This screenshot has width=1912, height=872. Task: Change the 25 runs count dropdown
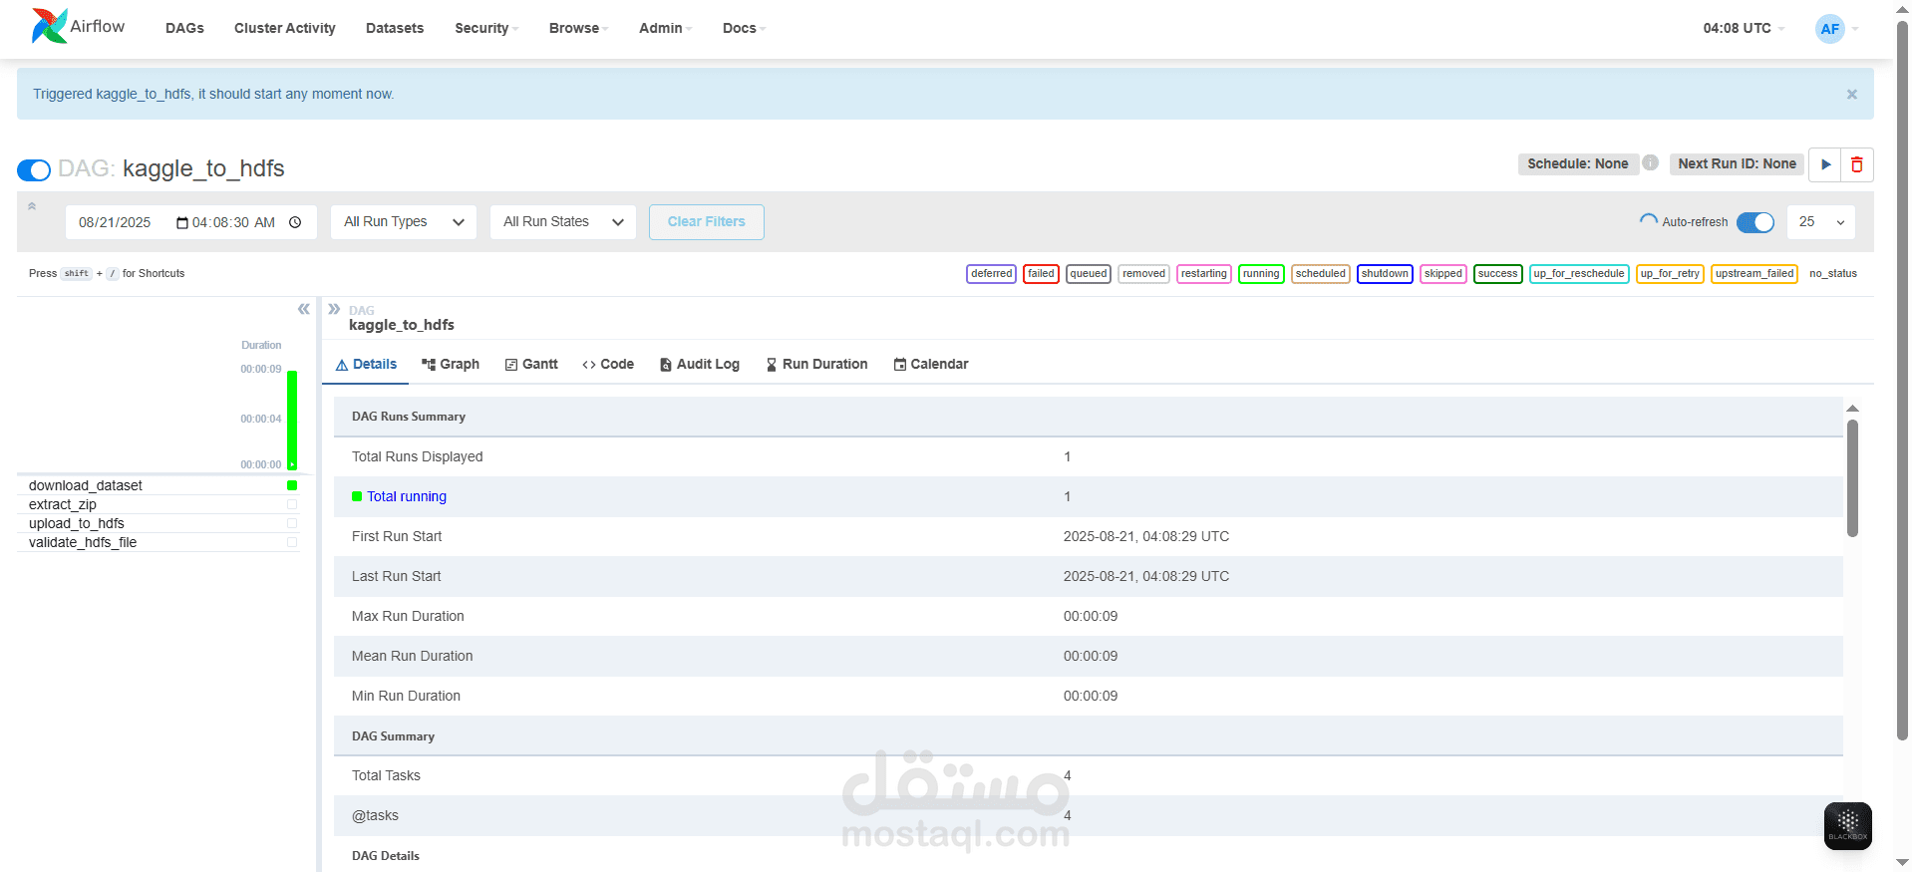[x=1820, y=222]
